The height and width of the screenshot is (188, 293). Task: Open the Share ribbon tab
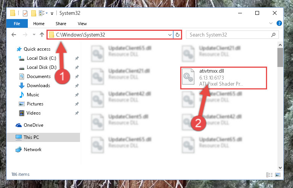pos(61,24)
